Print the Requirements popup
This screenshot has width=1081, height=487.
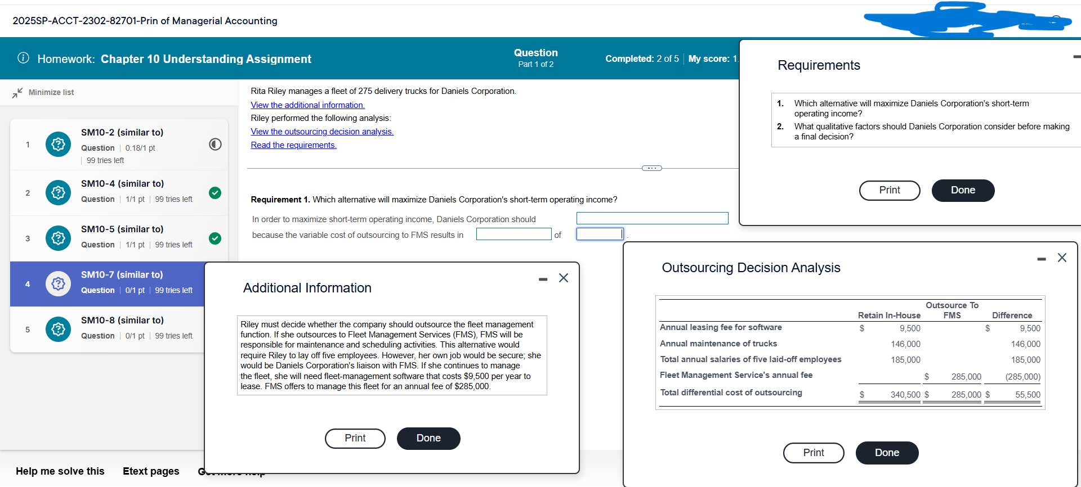890,191
